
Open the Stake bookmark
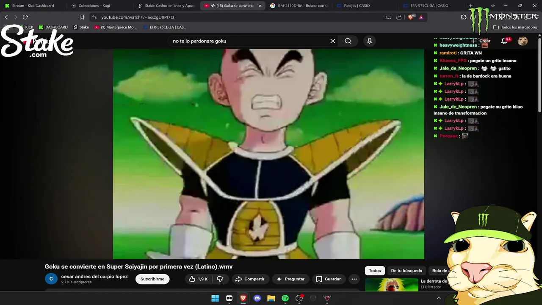[x=81, y=27]
